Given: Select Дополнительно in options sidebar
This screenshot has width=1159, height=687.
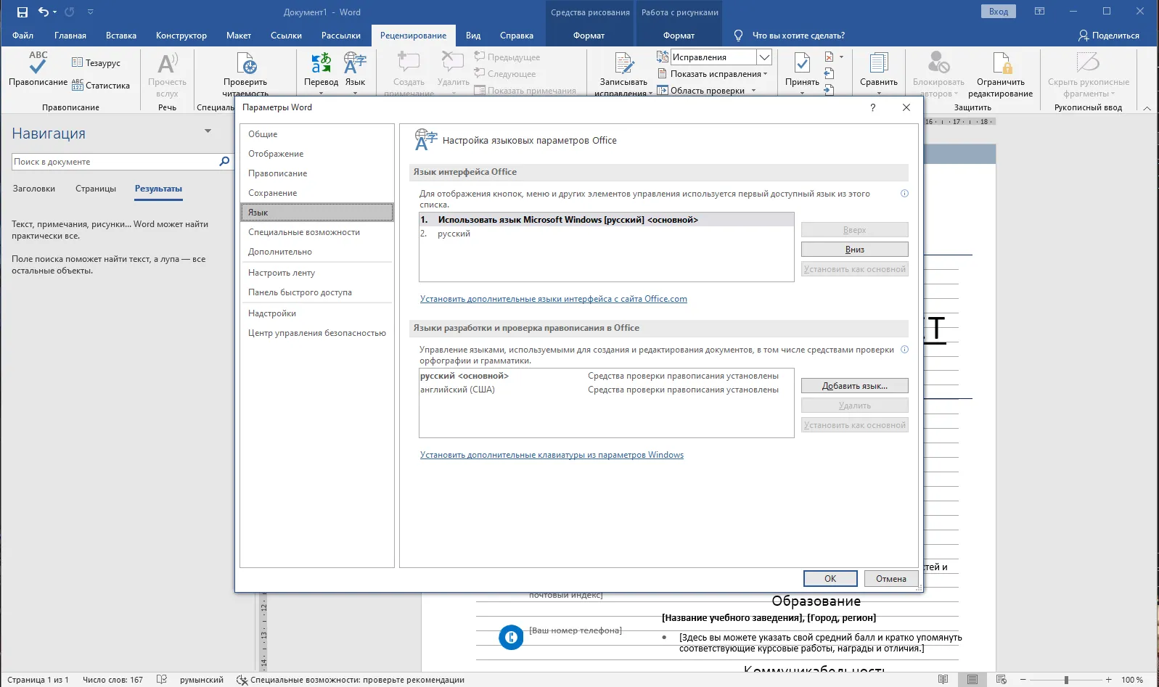Looking at the screenshot, I should (x=279, y=252).
